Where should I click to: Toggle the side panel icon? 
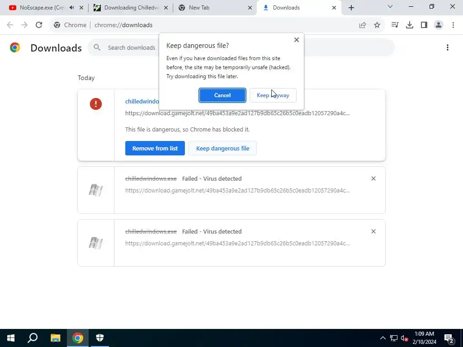point(424,25)
